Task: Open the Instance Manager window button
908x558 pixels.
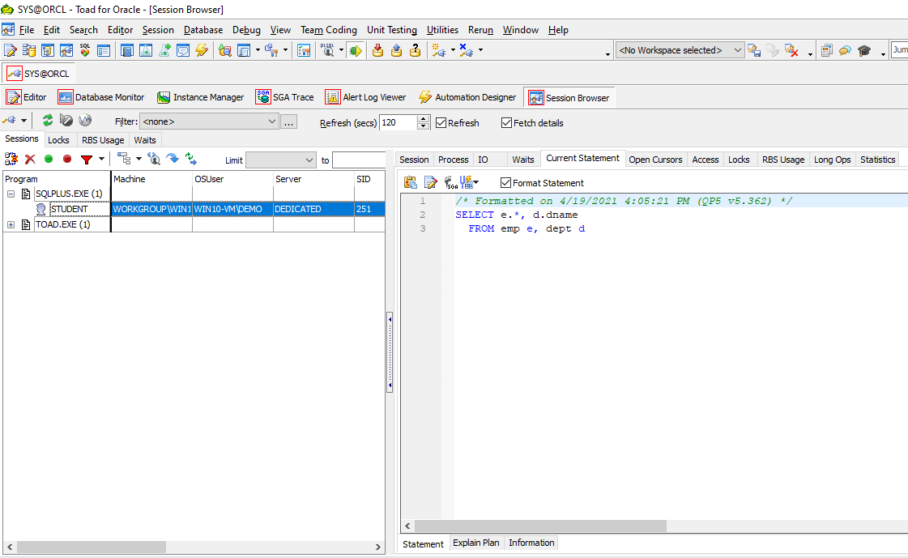Action: 201,97
